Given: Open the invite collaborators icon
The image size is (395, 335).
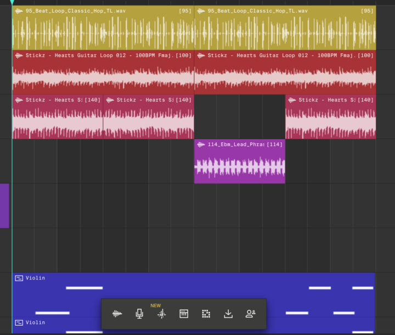Looking at the screenshot, I should 250,314.
